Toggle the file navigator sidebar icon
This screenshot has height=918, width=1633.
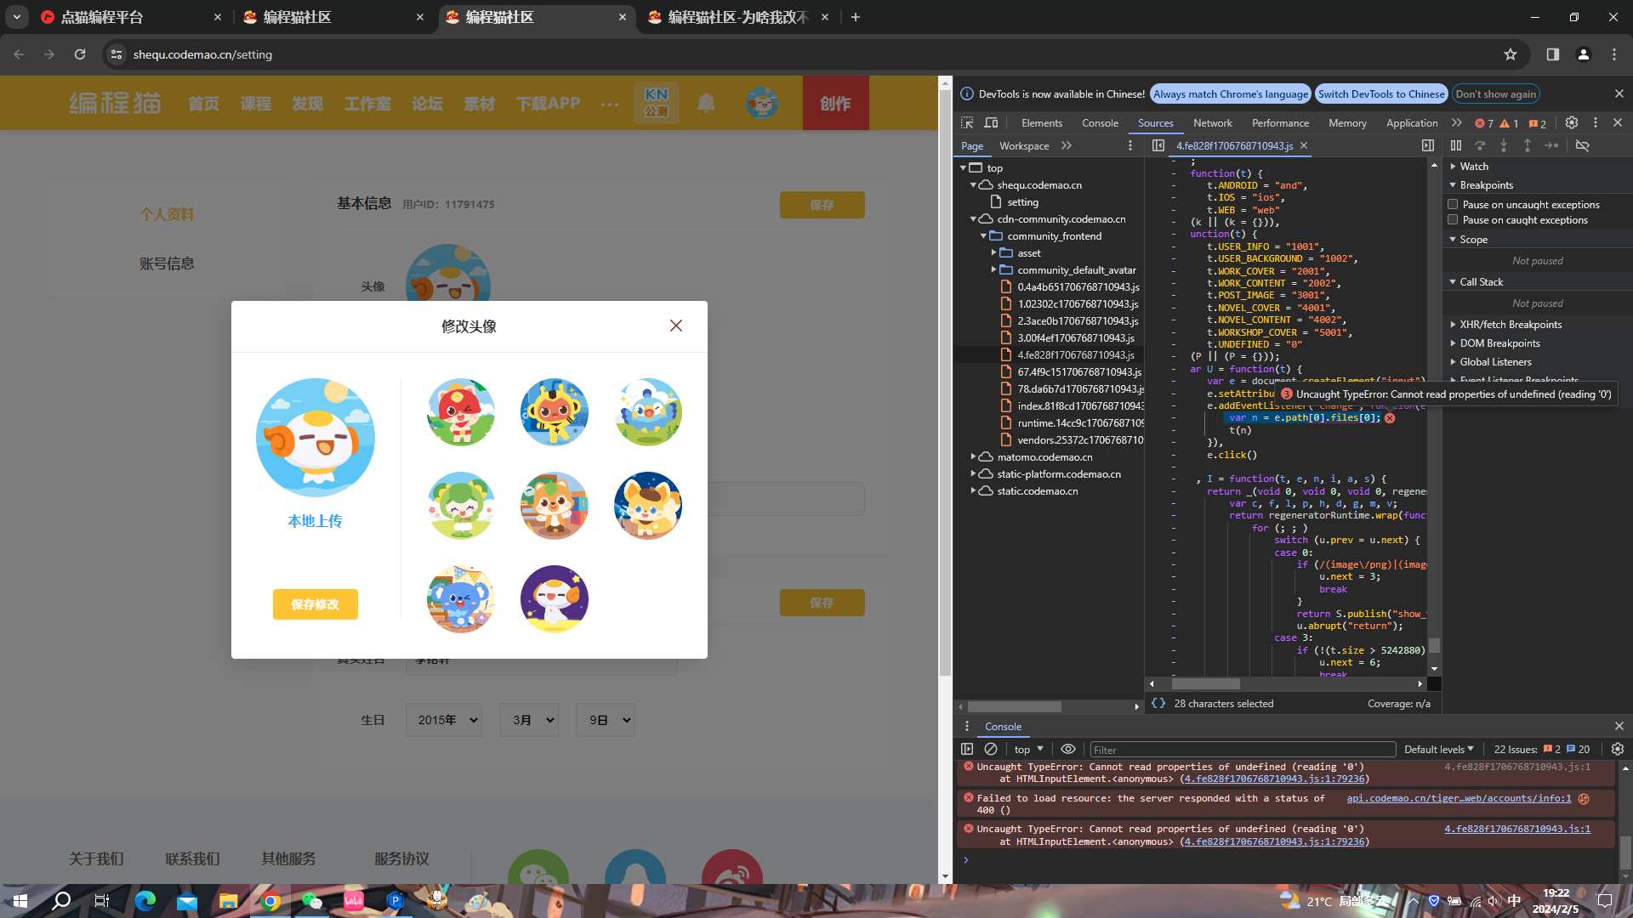coord(1158,145)
